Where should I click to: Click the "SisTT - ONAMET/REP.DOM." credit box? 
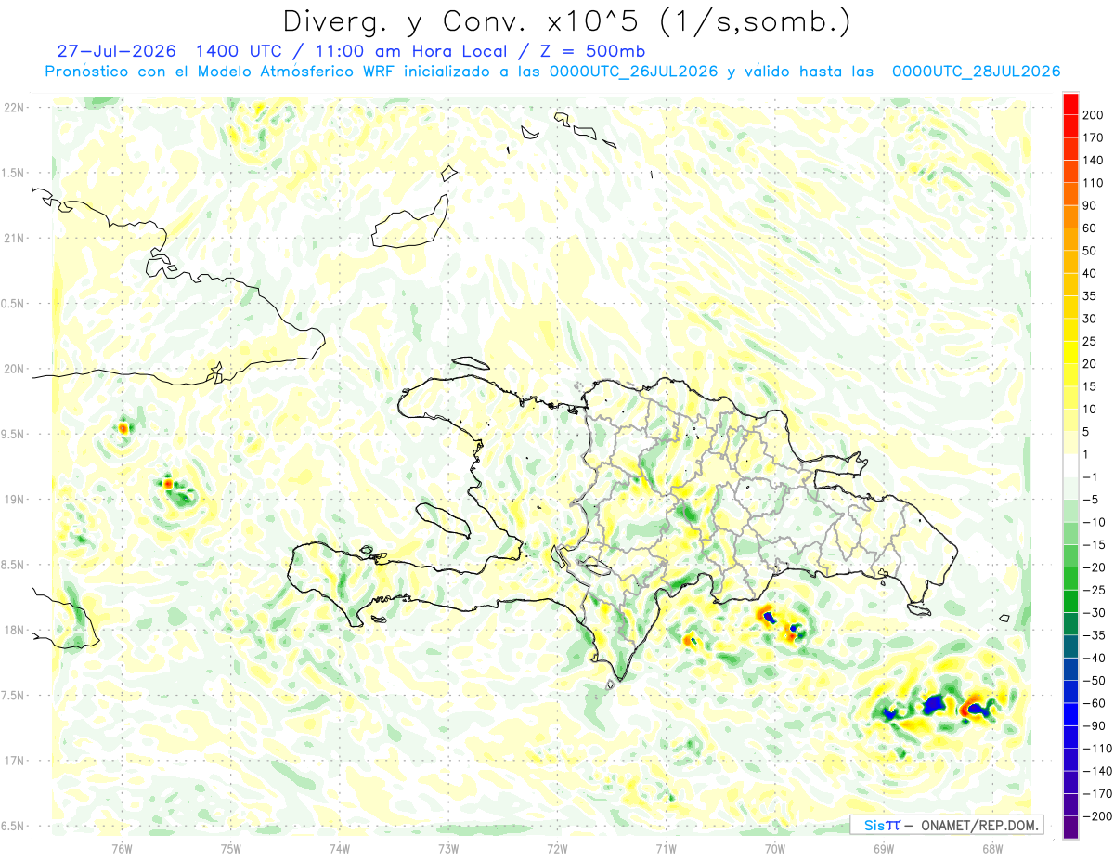click(x=948, y=825)
